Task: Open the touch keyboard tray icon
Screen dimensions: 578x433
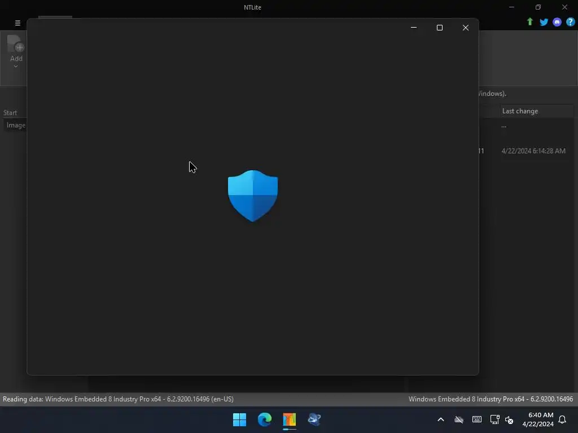Action: coord(476,419)
